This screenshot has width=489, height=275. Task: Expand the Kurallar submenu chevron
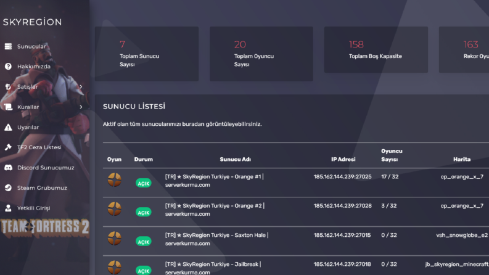pos(81,107)
